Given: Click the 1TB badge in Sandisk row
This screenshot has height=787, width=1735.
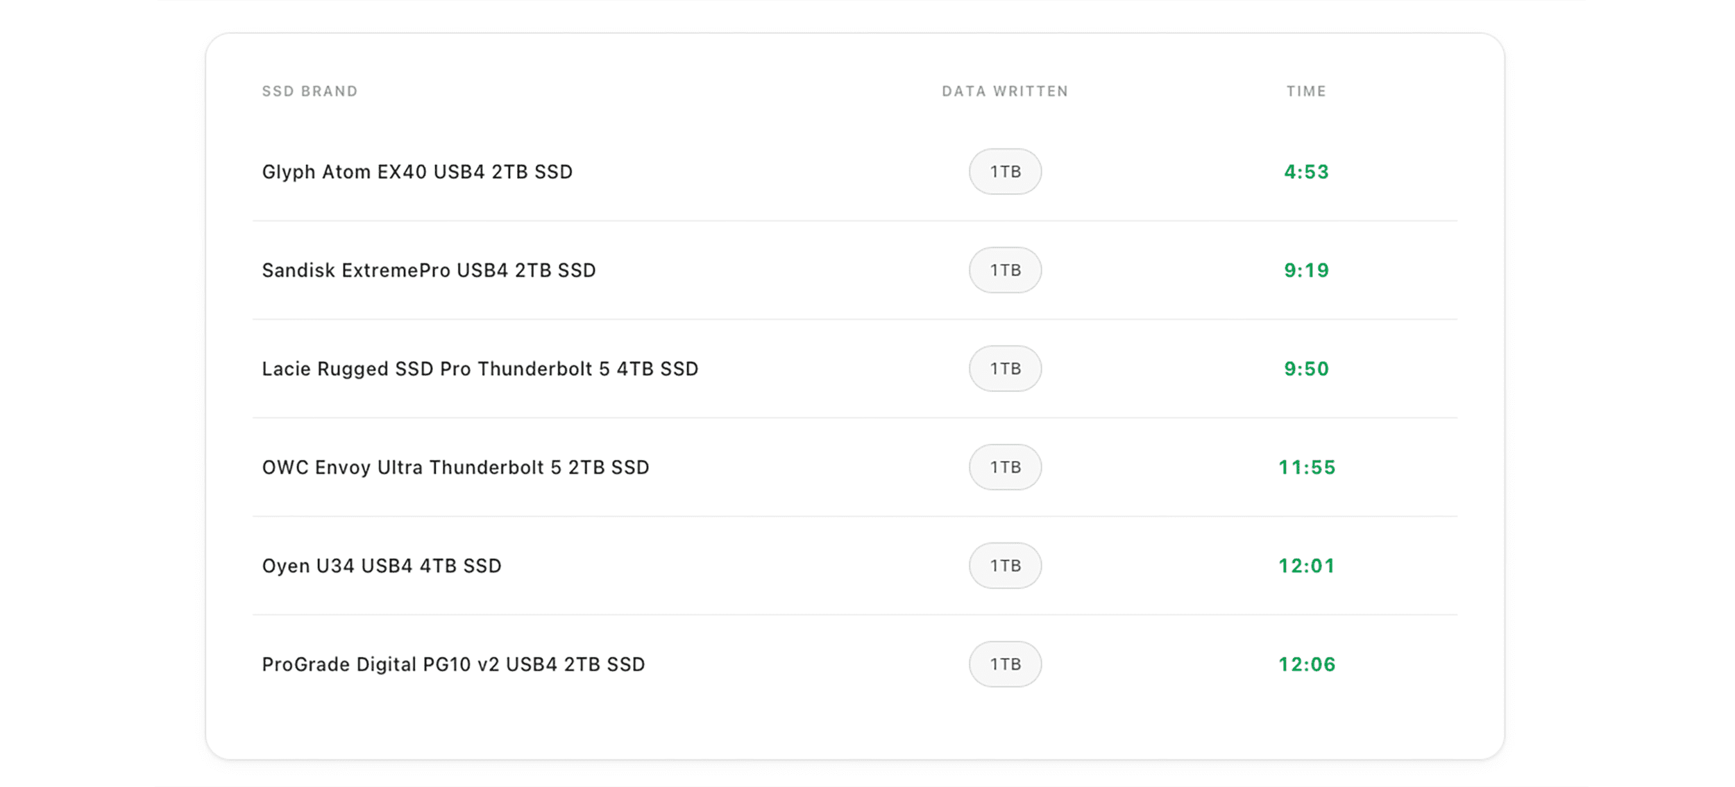Looking at the screenshot, I should pyautogui.click(x=1004, y=270).
